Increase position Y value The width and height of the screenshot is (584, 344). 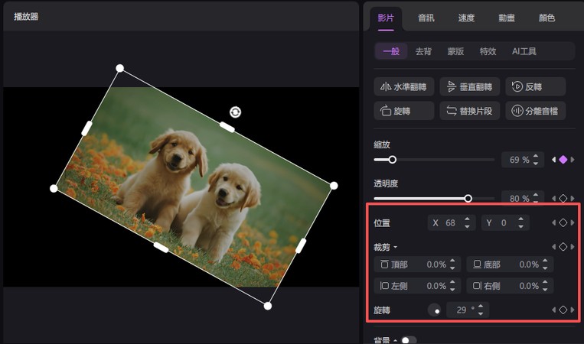click(x=520, y=219)
